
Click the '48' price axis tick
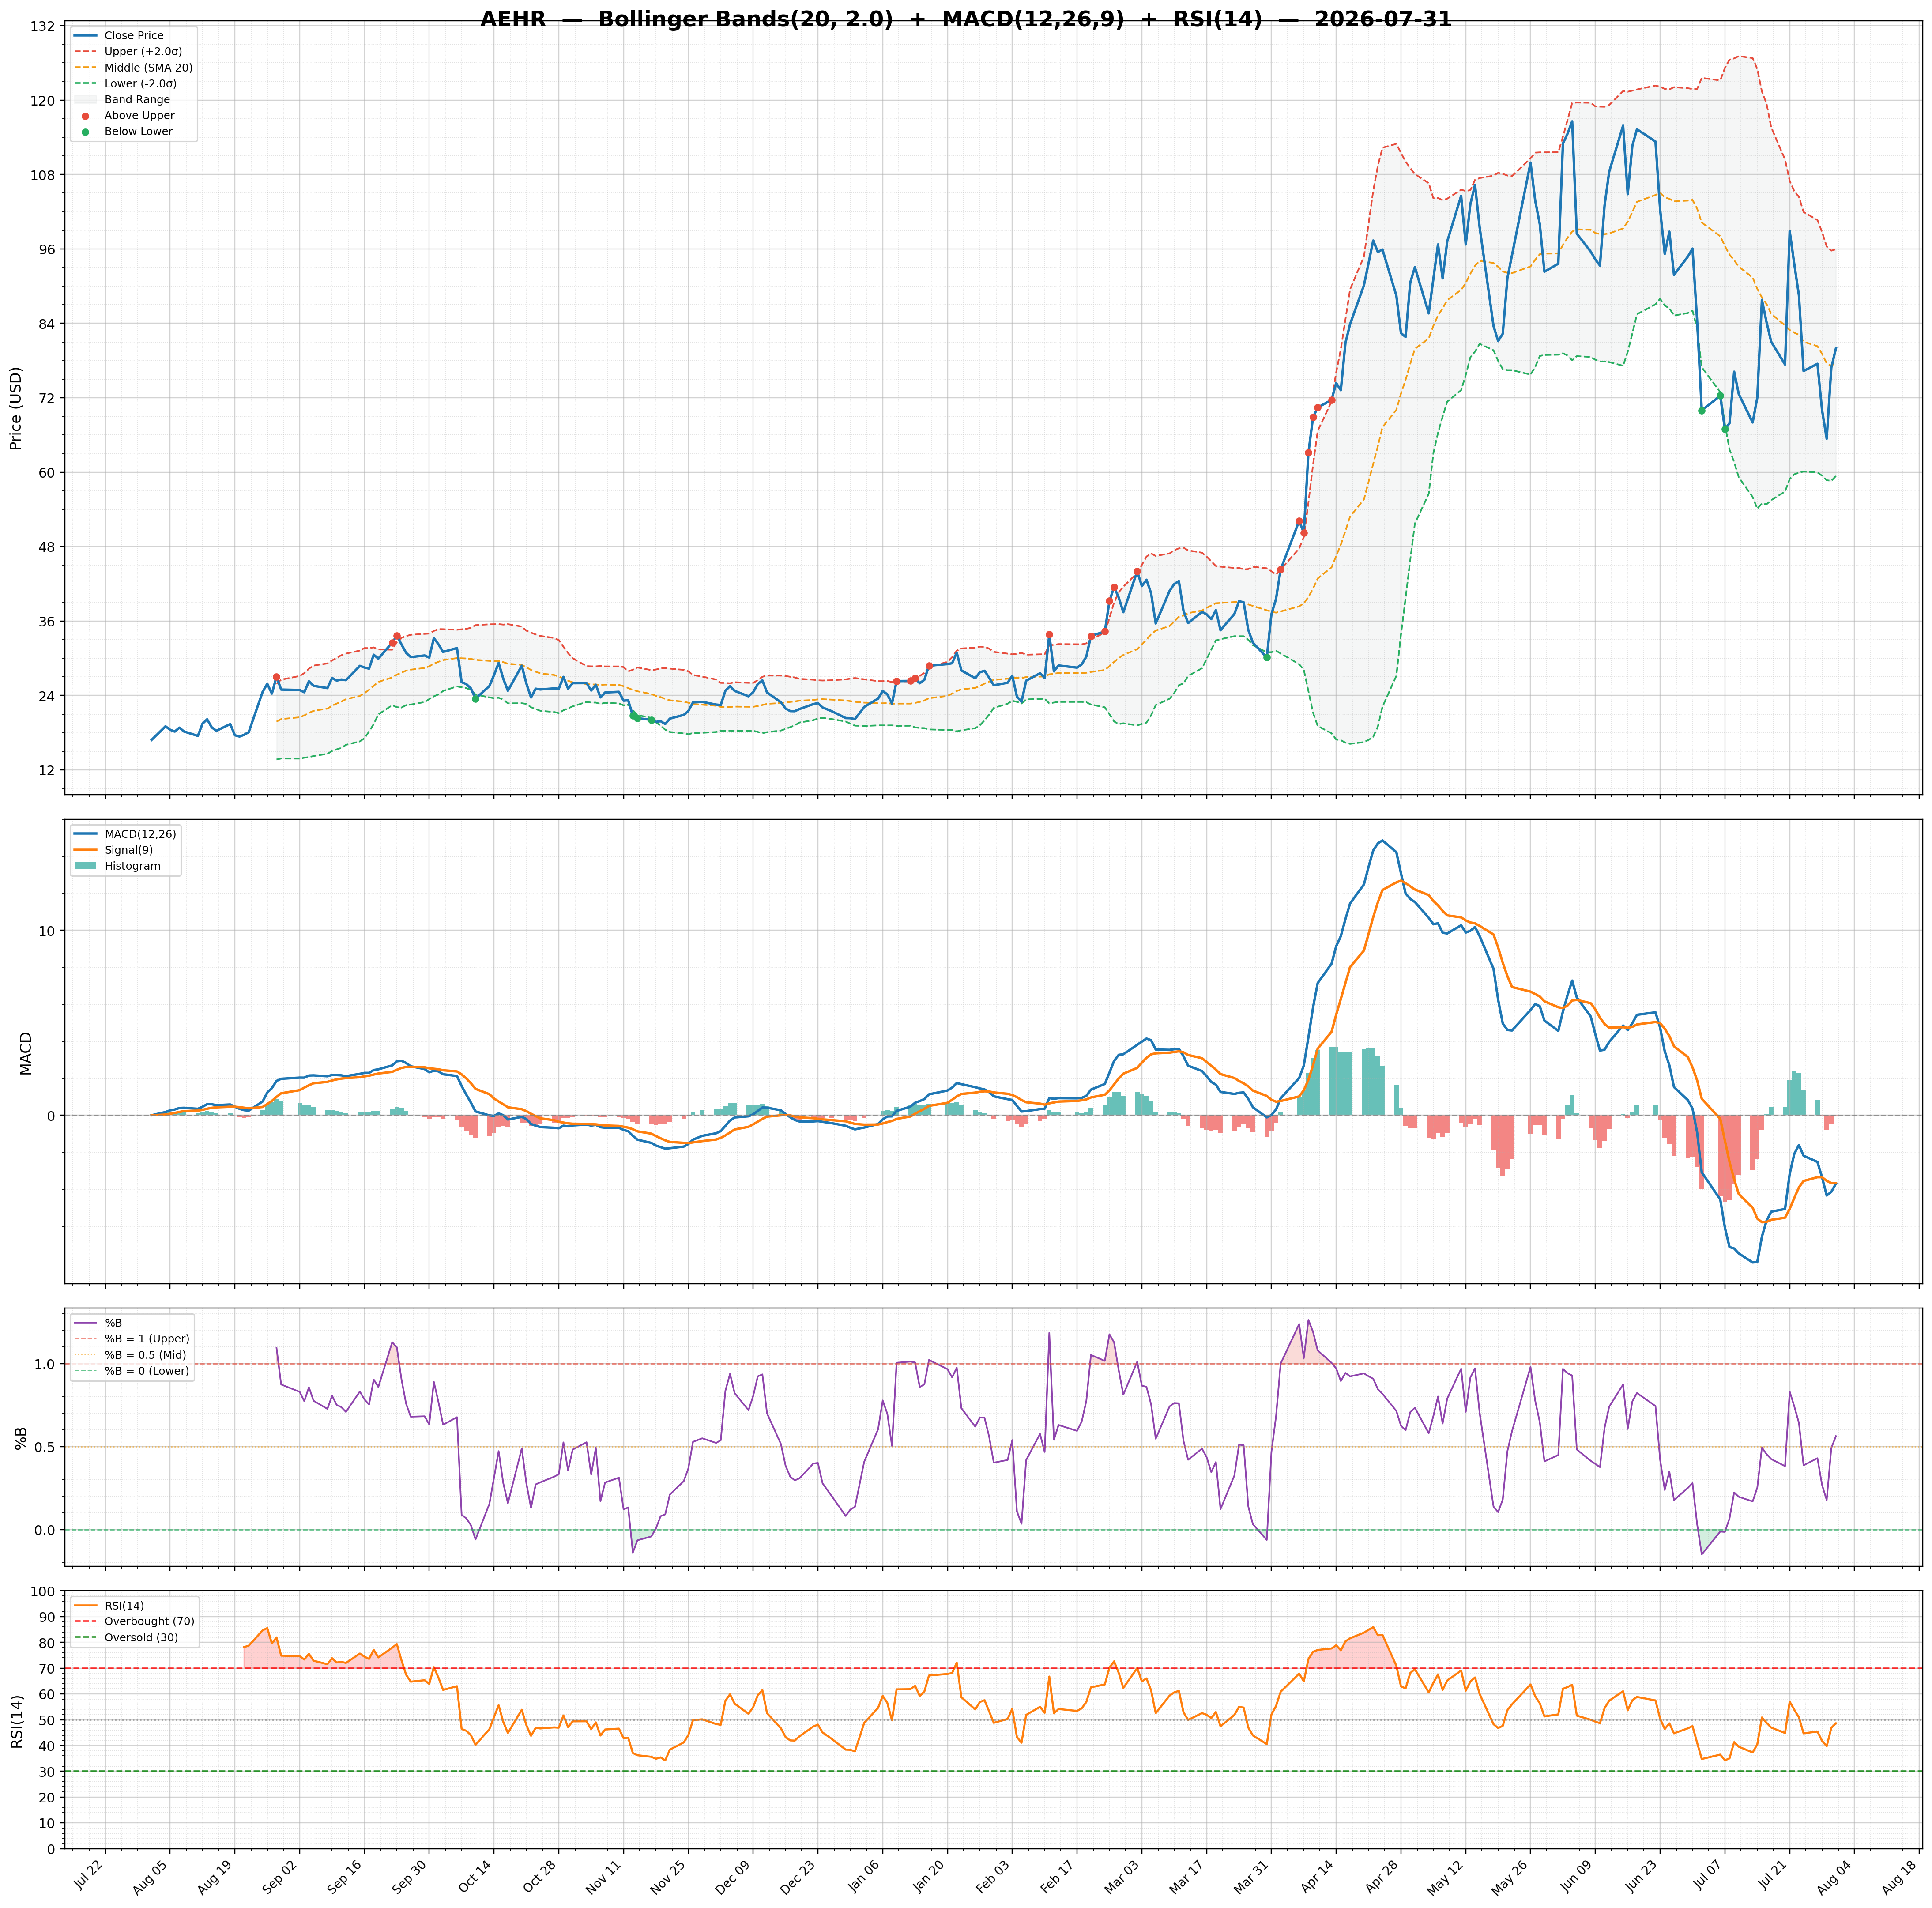point(46,547)
